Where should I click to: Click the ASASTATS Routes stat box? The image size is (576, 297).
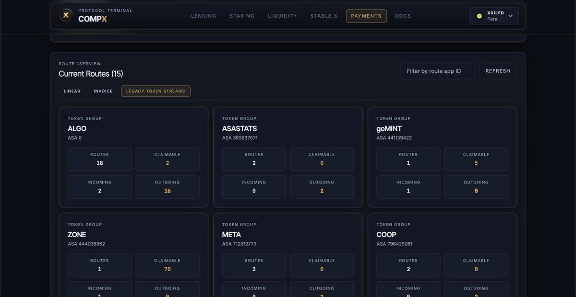coord(254,159)
